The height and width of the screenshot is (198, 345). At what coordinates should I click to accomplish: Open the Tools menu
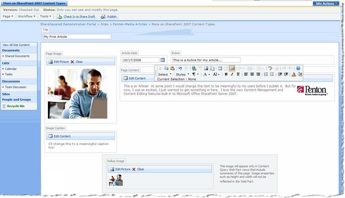(x=45, y=16)
